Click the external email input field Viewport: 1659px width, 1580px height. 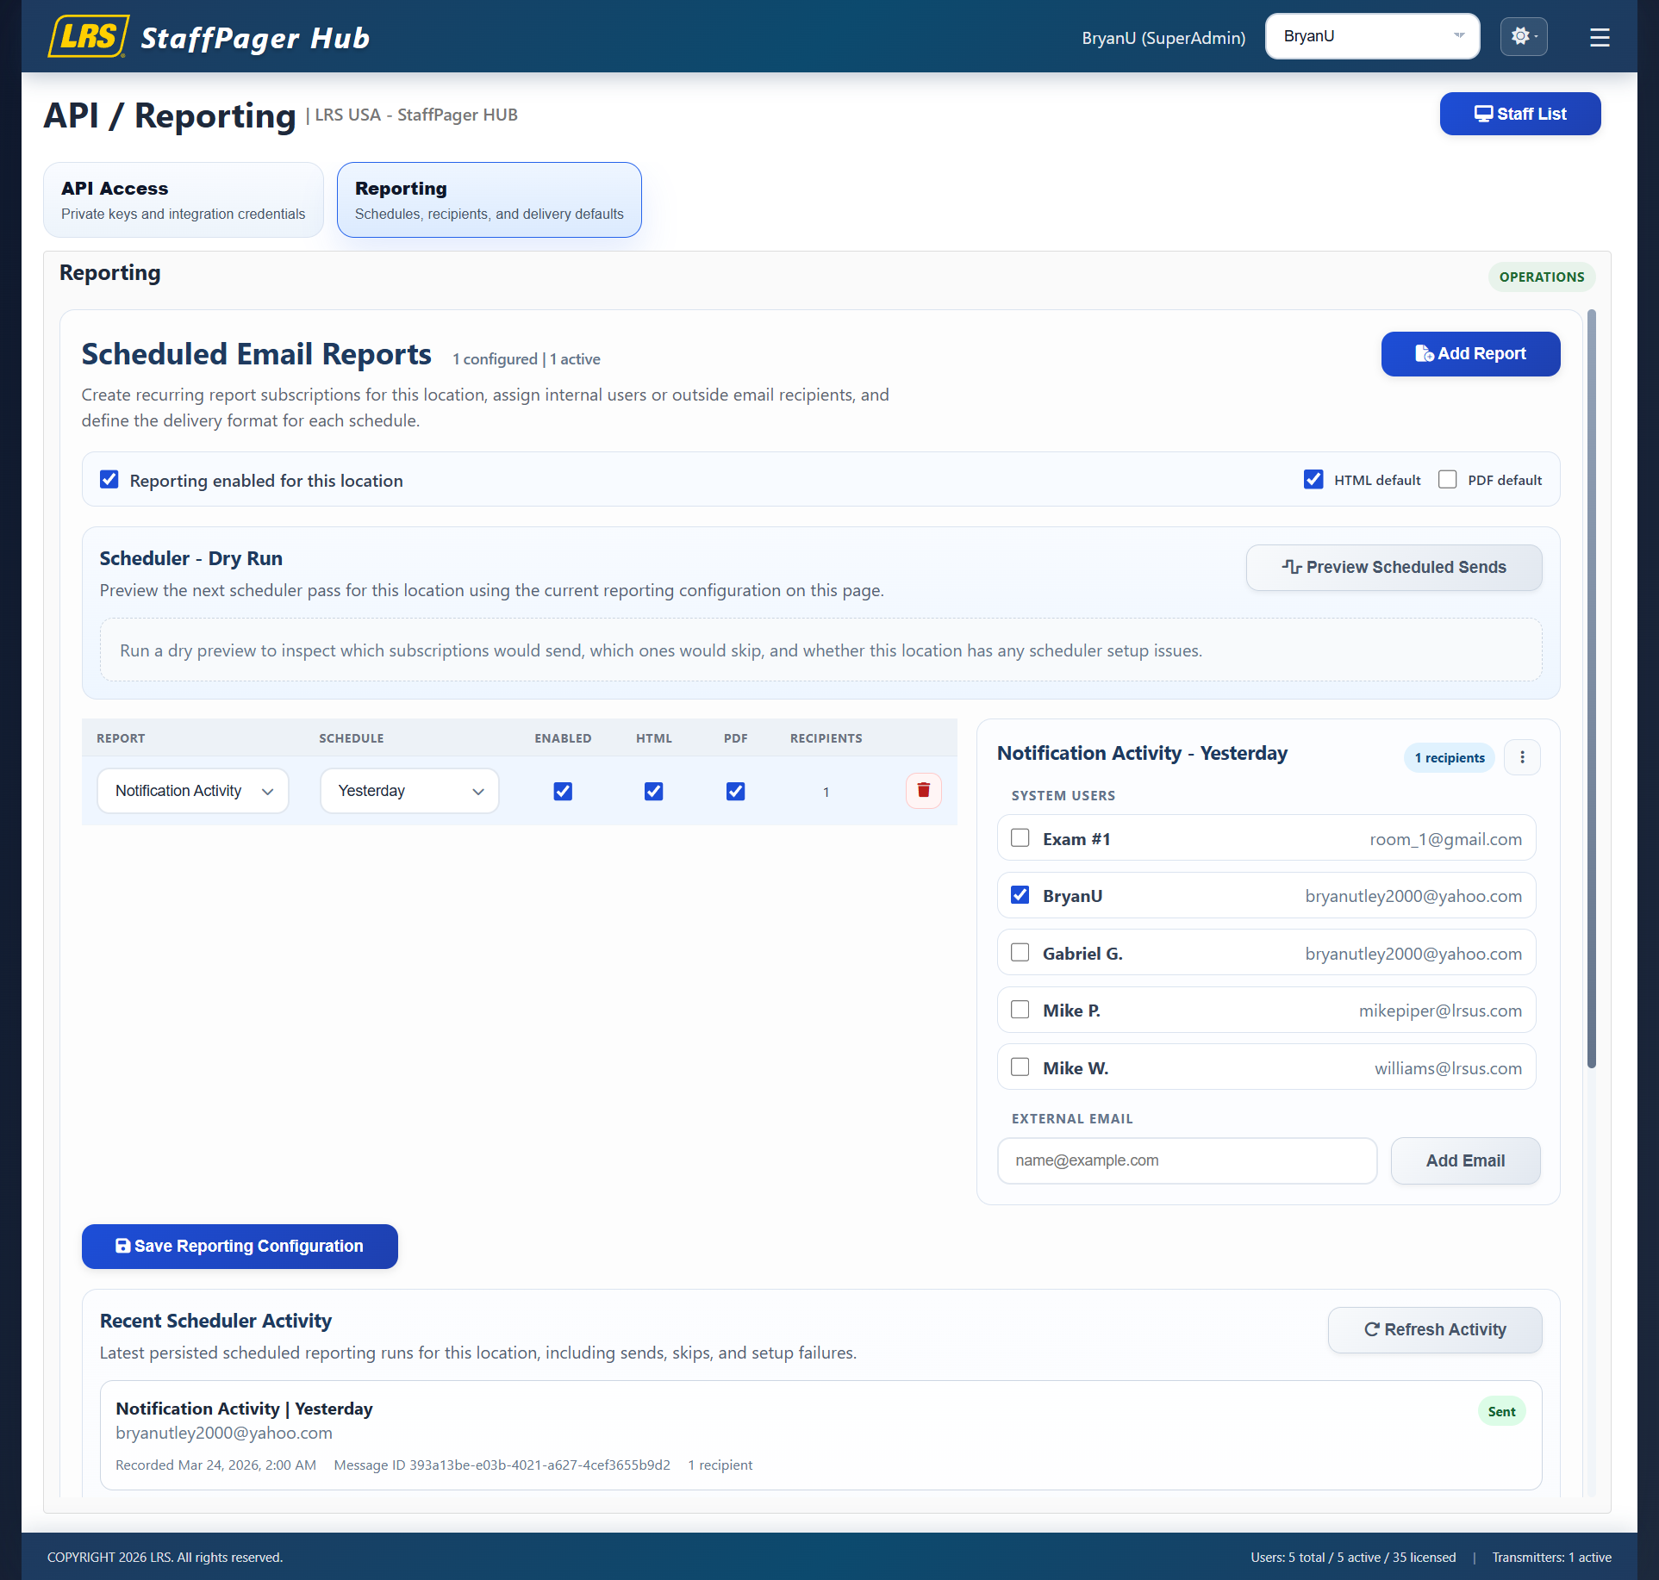coord(1187,1160)
